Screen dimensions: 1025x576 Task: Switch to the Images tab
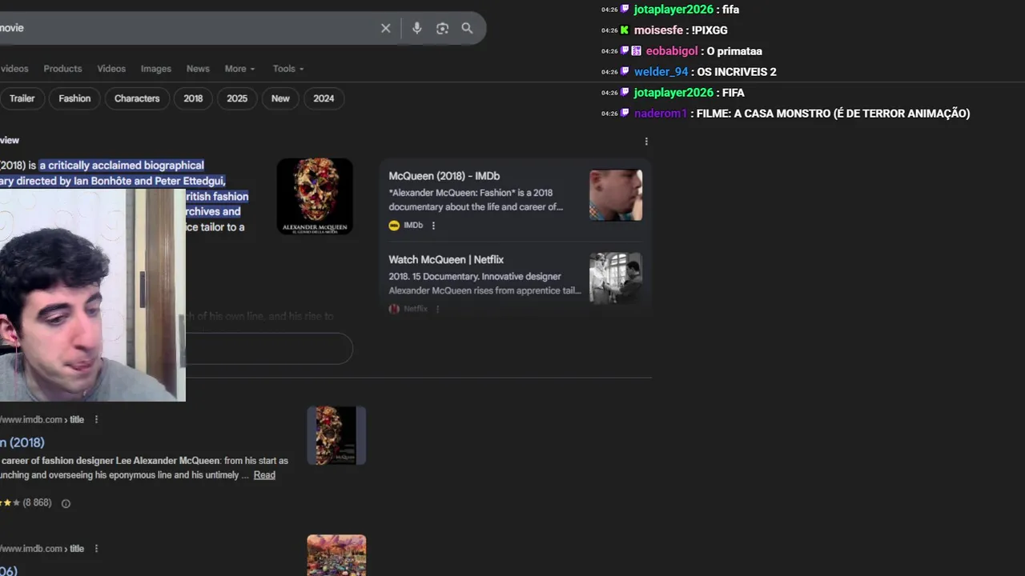(x=156, y=69)
